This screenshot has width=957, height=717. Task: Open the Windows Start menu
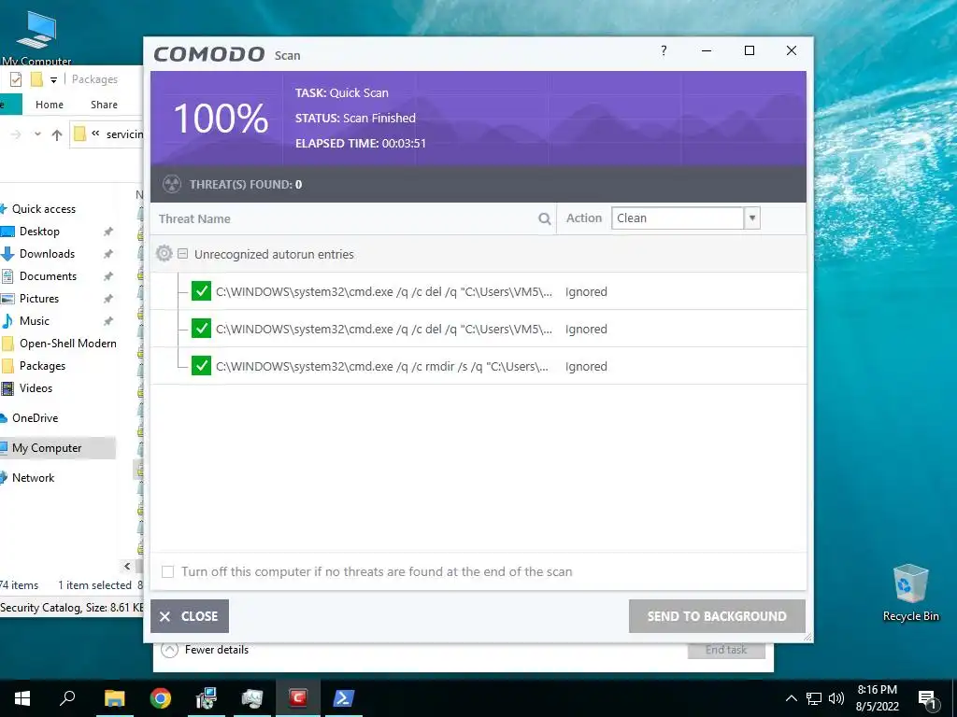pyautogui.click(x=22, y=698)
